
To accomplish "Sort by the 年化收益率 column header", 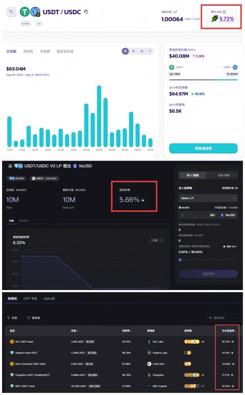I will (229, 331).
